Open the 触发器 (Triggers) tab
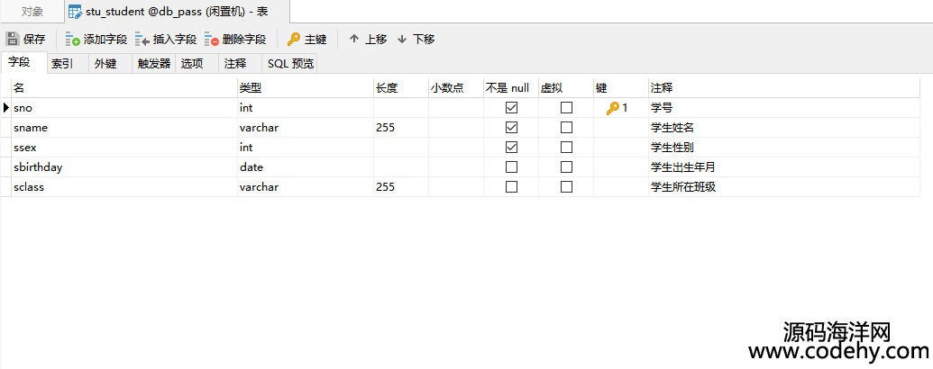Viewport: 933px width, 369px height. (x=154, y=64)
